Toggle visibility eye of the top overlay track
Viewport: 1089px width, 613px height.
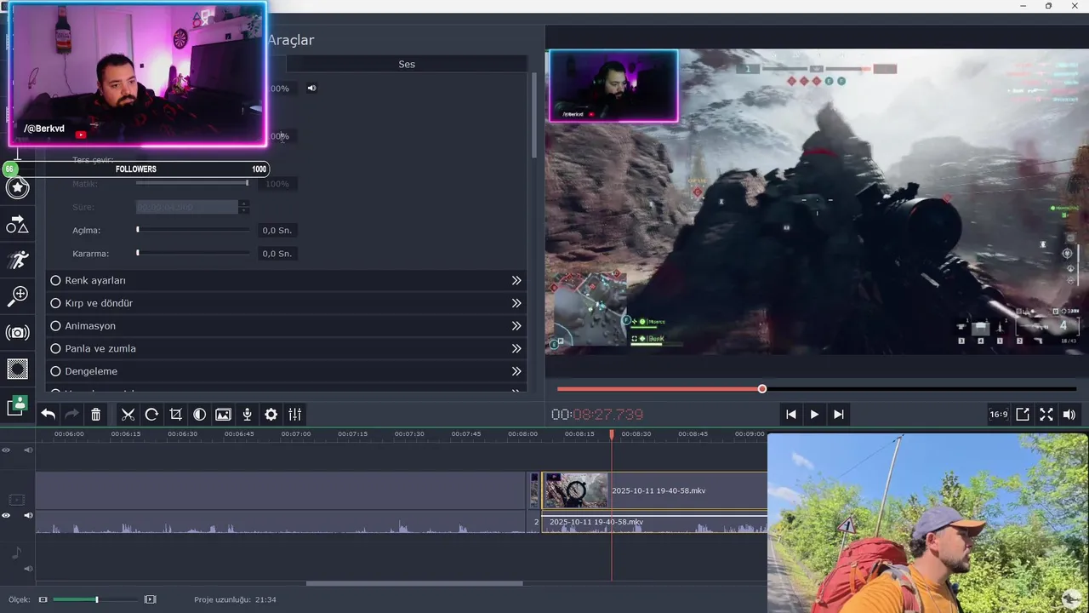pos(6,450)
